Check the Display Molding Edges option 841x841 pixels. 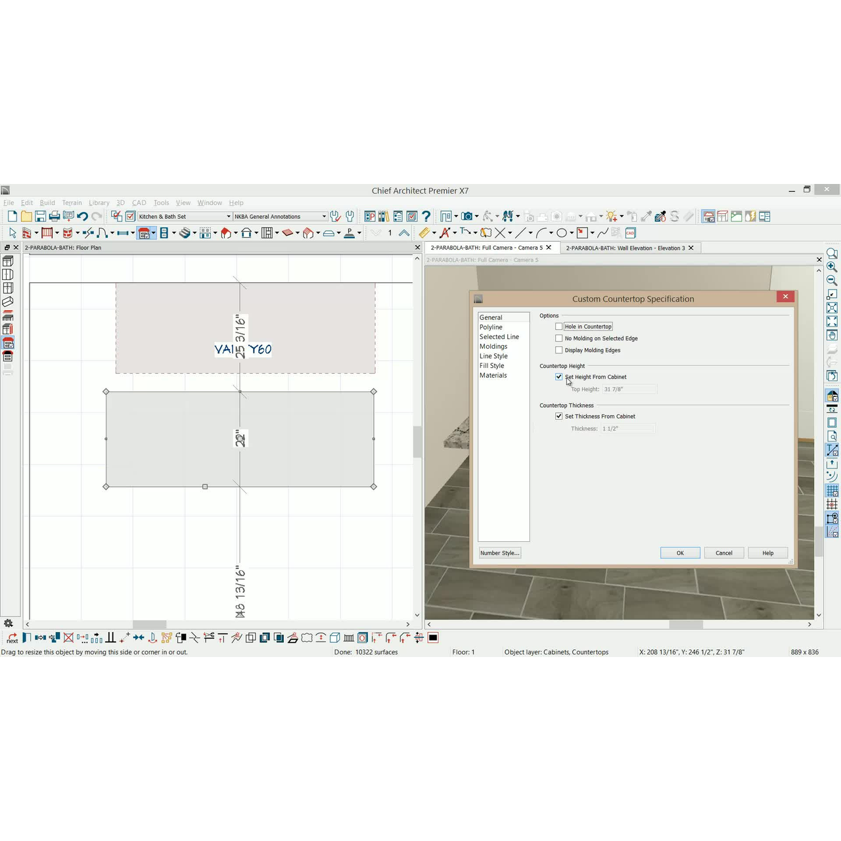pos(559,350)
